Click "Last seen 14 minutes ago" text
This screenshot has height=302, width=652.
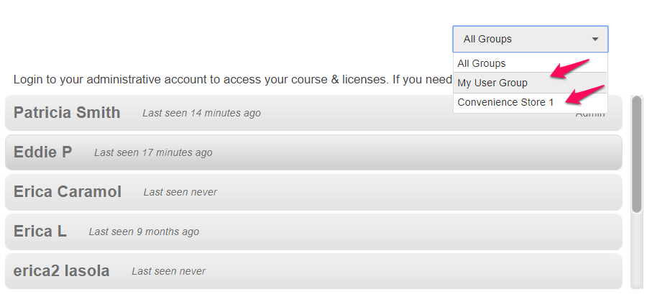tap(201, 113)
